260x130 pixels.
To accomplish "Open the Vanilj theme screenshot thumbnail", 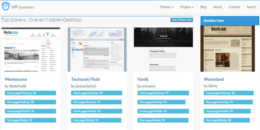I will point(163,50).
